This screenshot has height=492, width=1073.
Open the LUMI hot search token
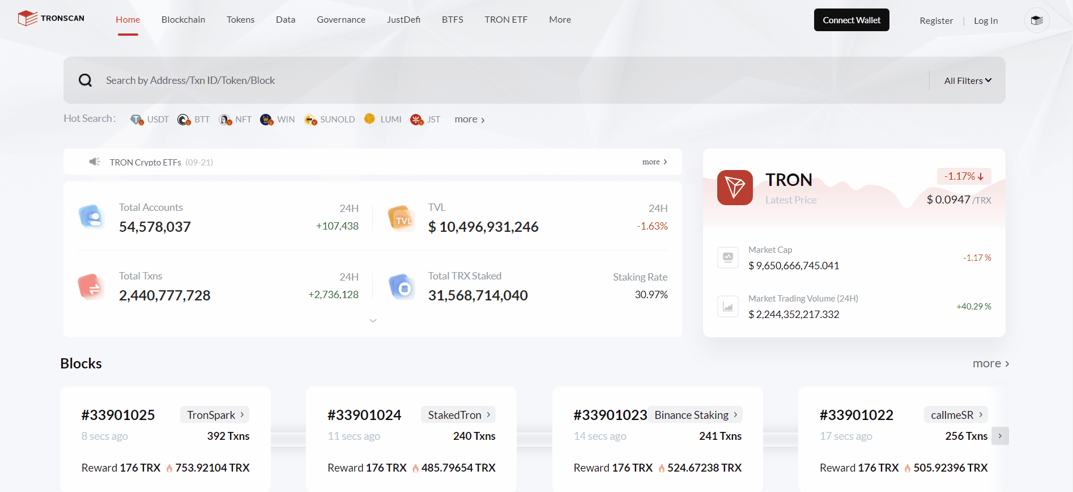(x=383, y=119)
